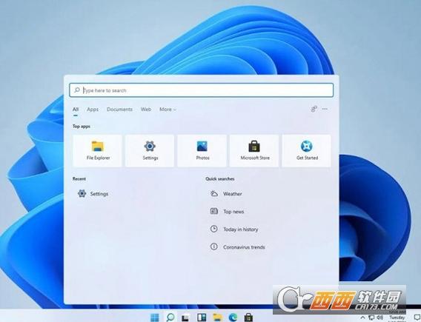The image size is (421, 322).
Task: Click the Windows Start button on taskbar
Action: [155, 318]
